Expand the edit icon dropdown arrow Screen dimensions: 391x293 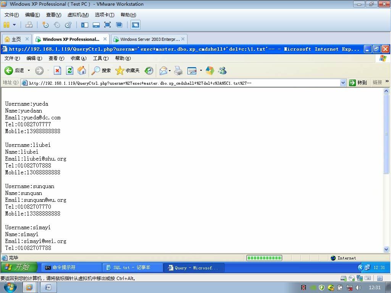coord(201,71)
